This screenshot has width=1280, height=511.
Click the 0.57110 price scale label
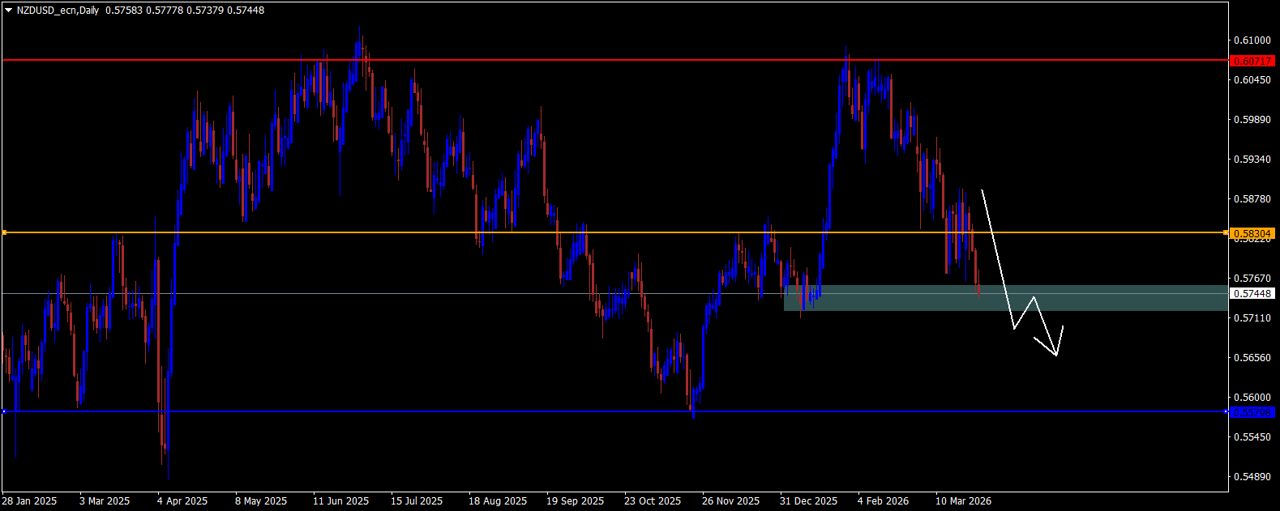(x=1252, y=318)
